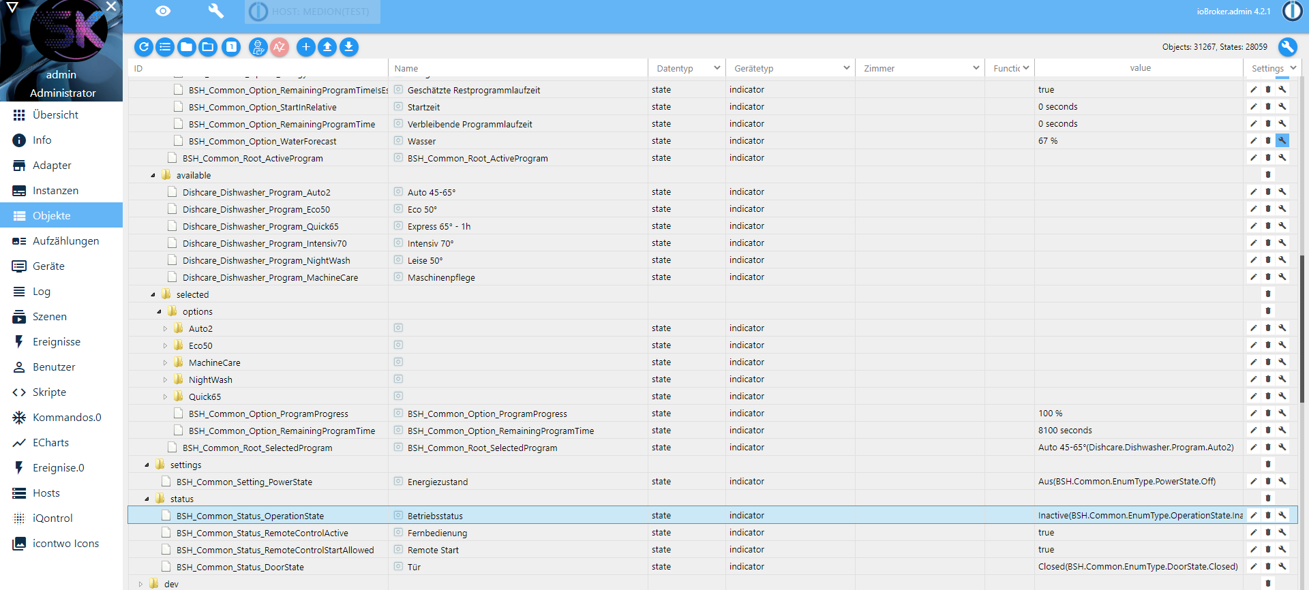Open Aufzählungen in the sidebar
Image resolution: width=1309 pixels, height=590 pixels.
pos(61,240)
